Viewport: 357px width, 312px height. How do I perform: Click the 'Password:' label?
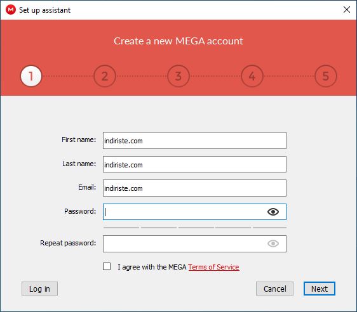pyautogui.click(x=80, y=211)
